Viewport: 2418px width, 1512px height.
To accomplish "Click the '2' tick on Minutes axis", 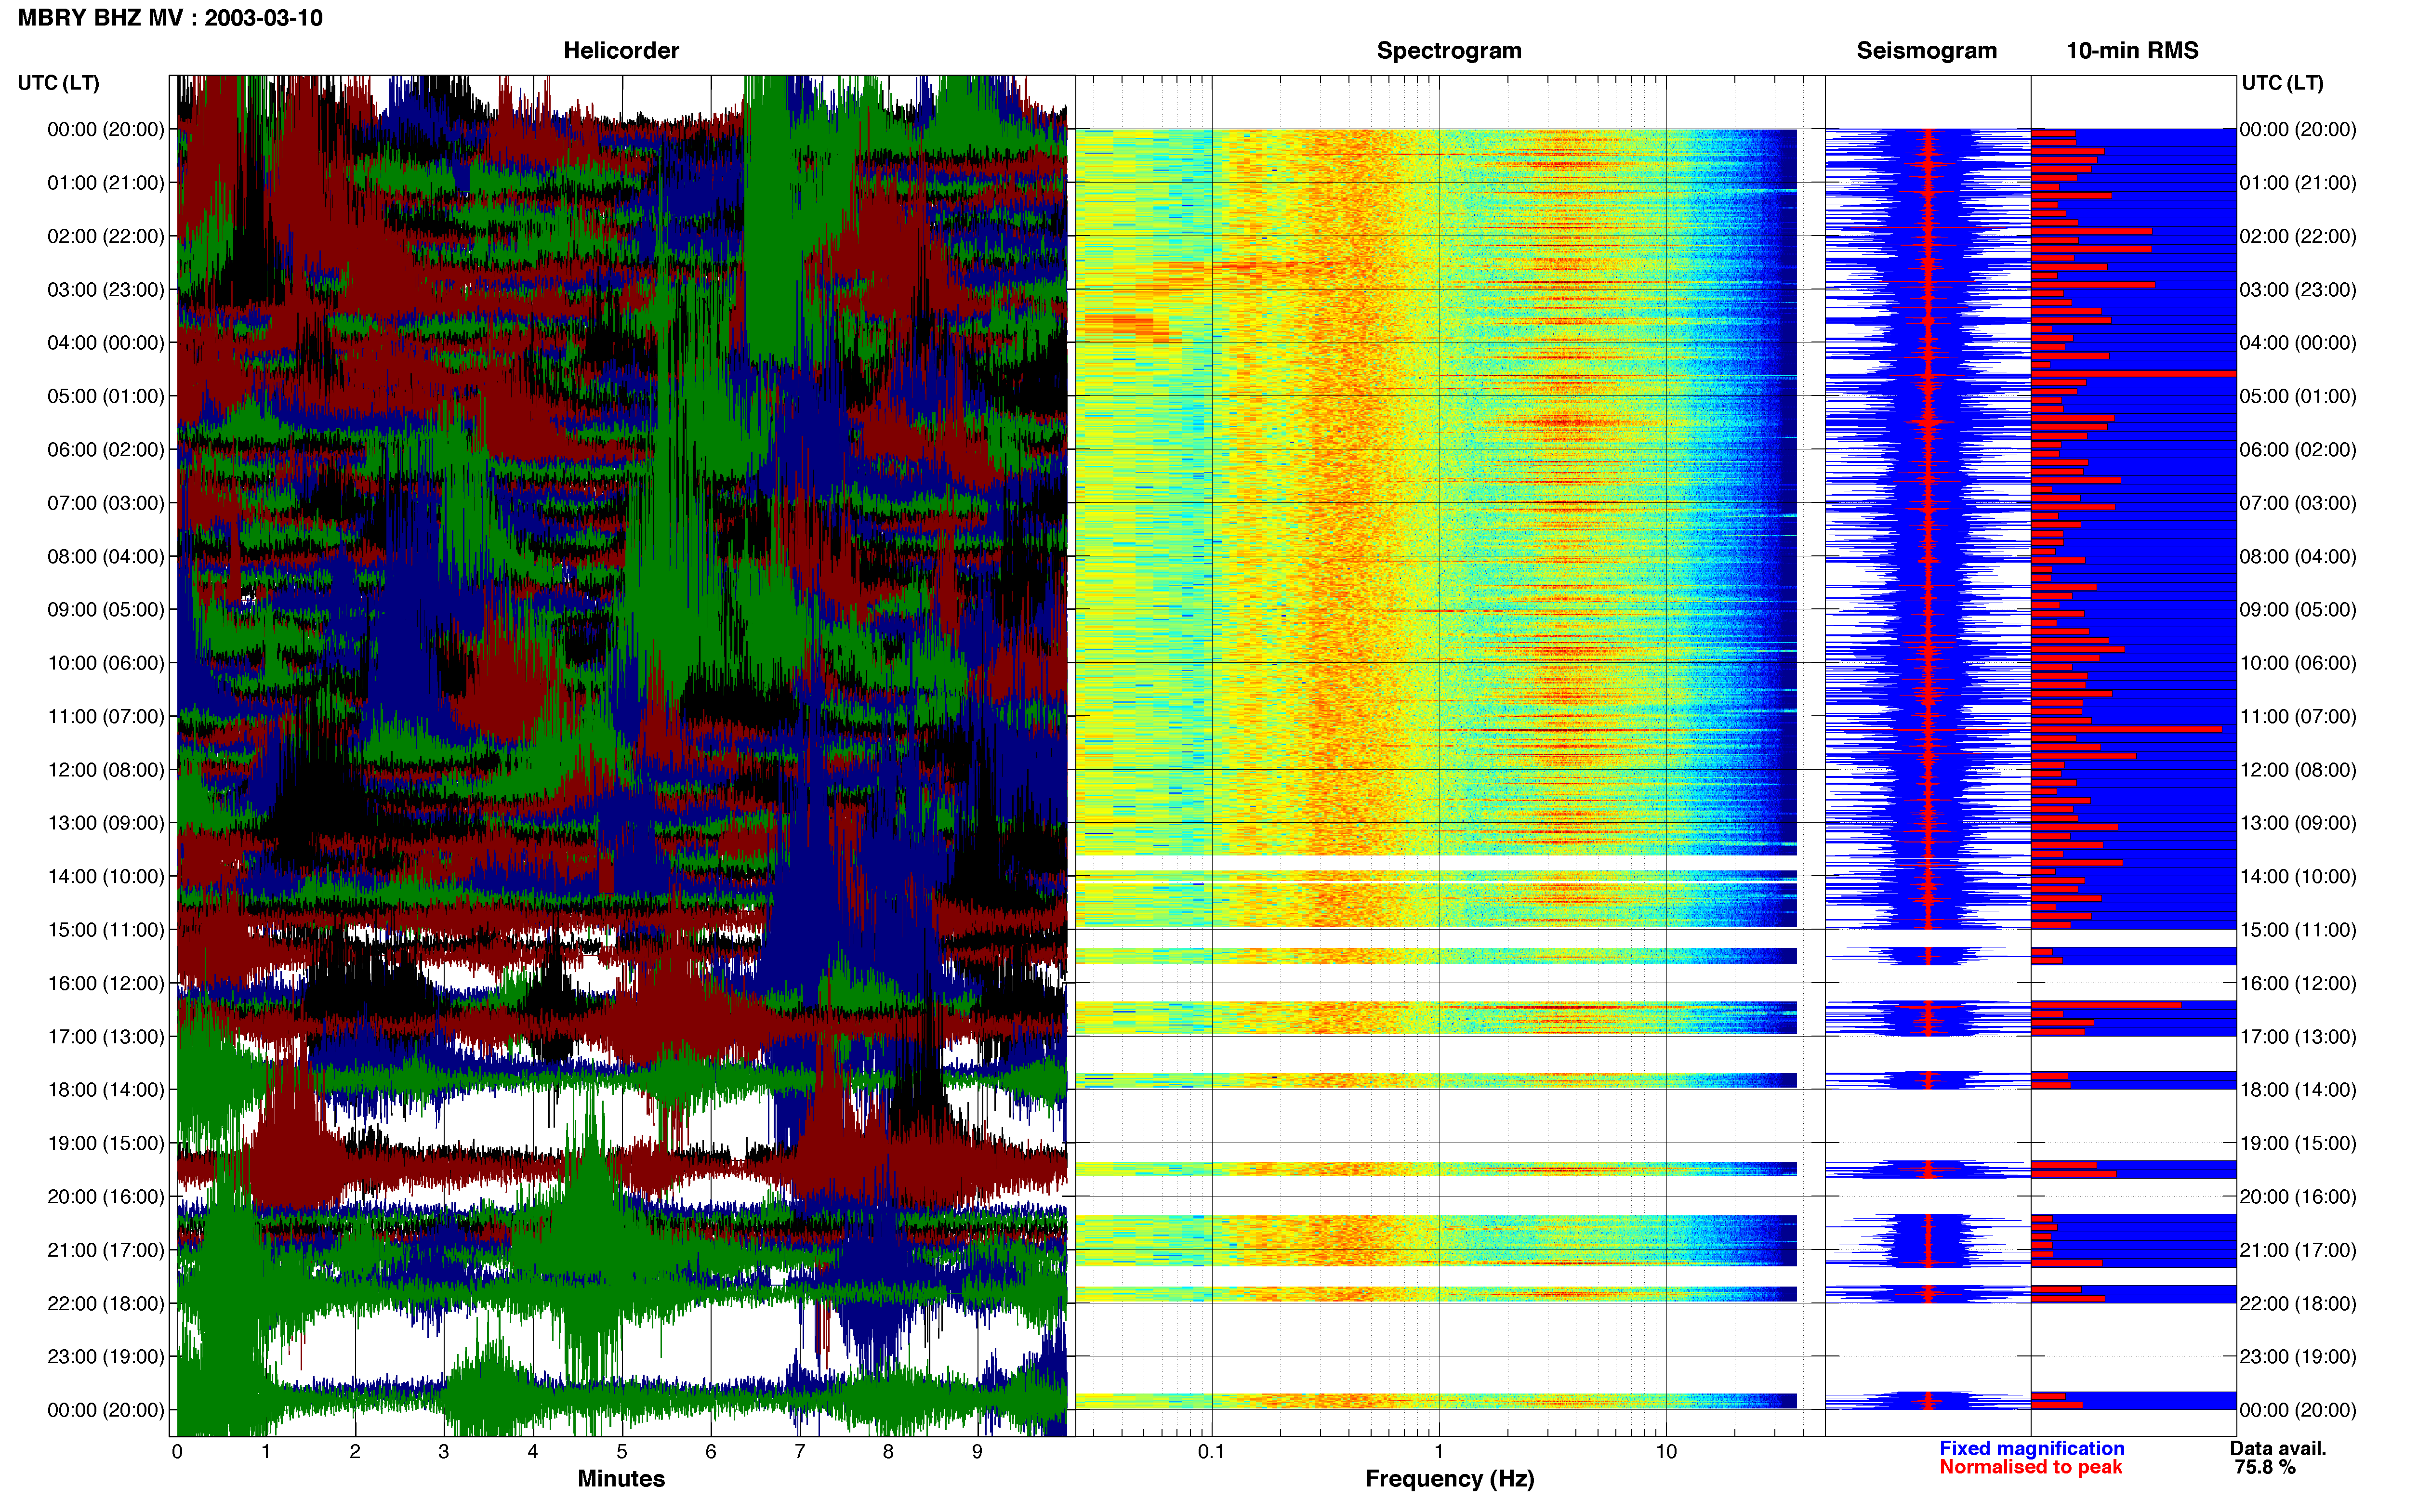I will [x=355, y=1452].
